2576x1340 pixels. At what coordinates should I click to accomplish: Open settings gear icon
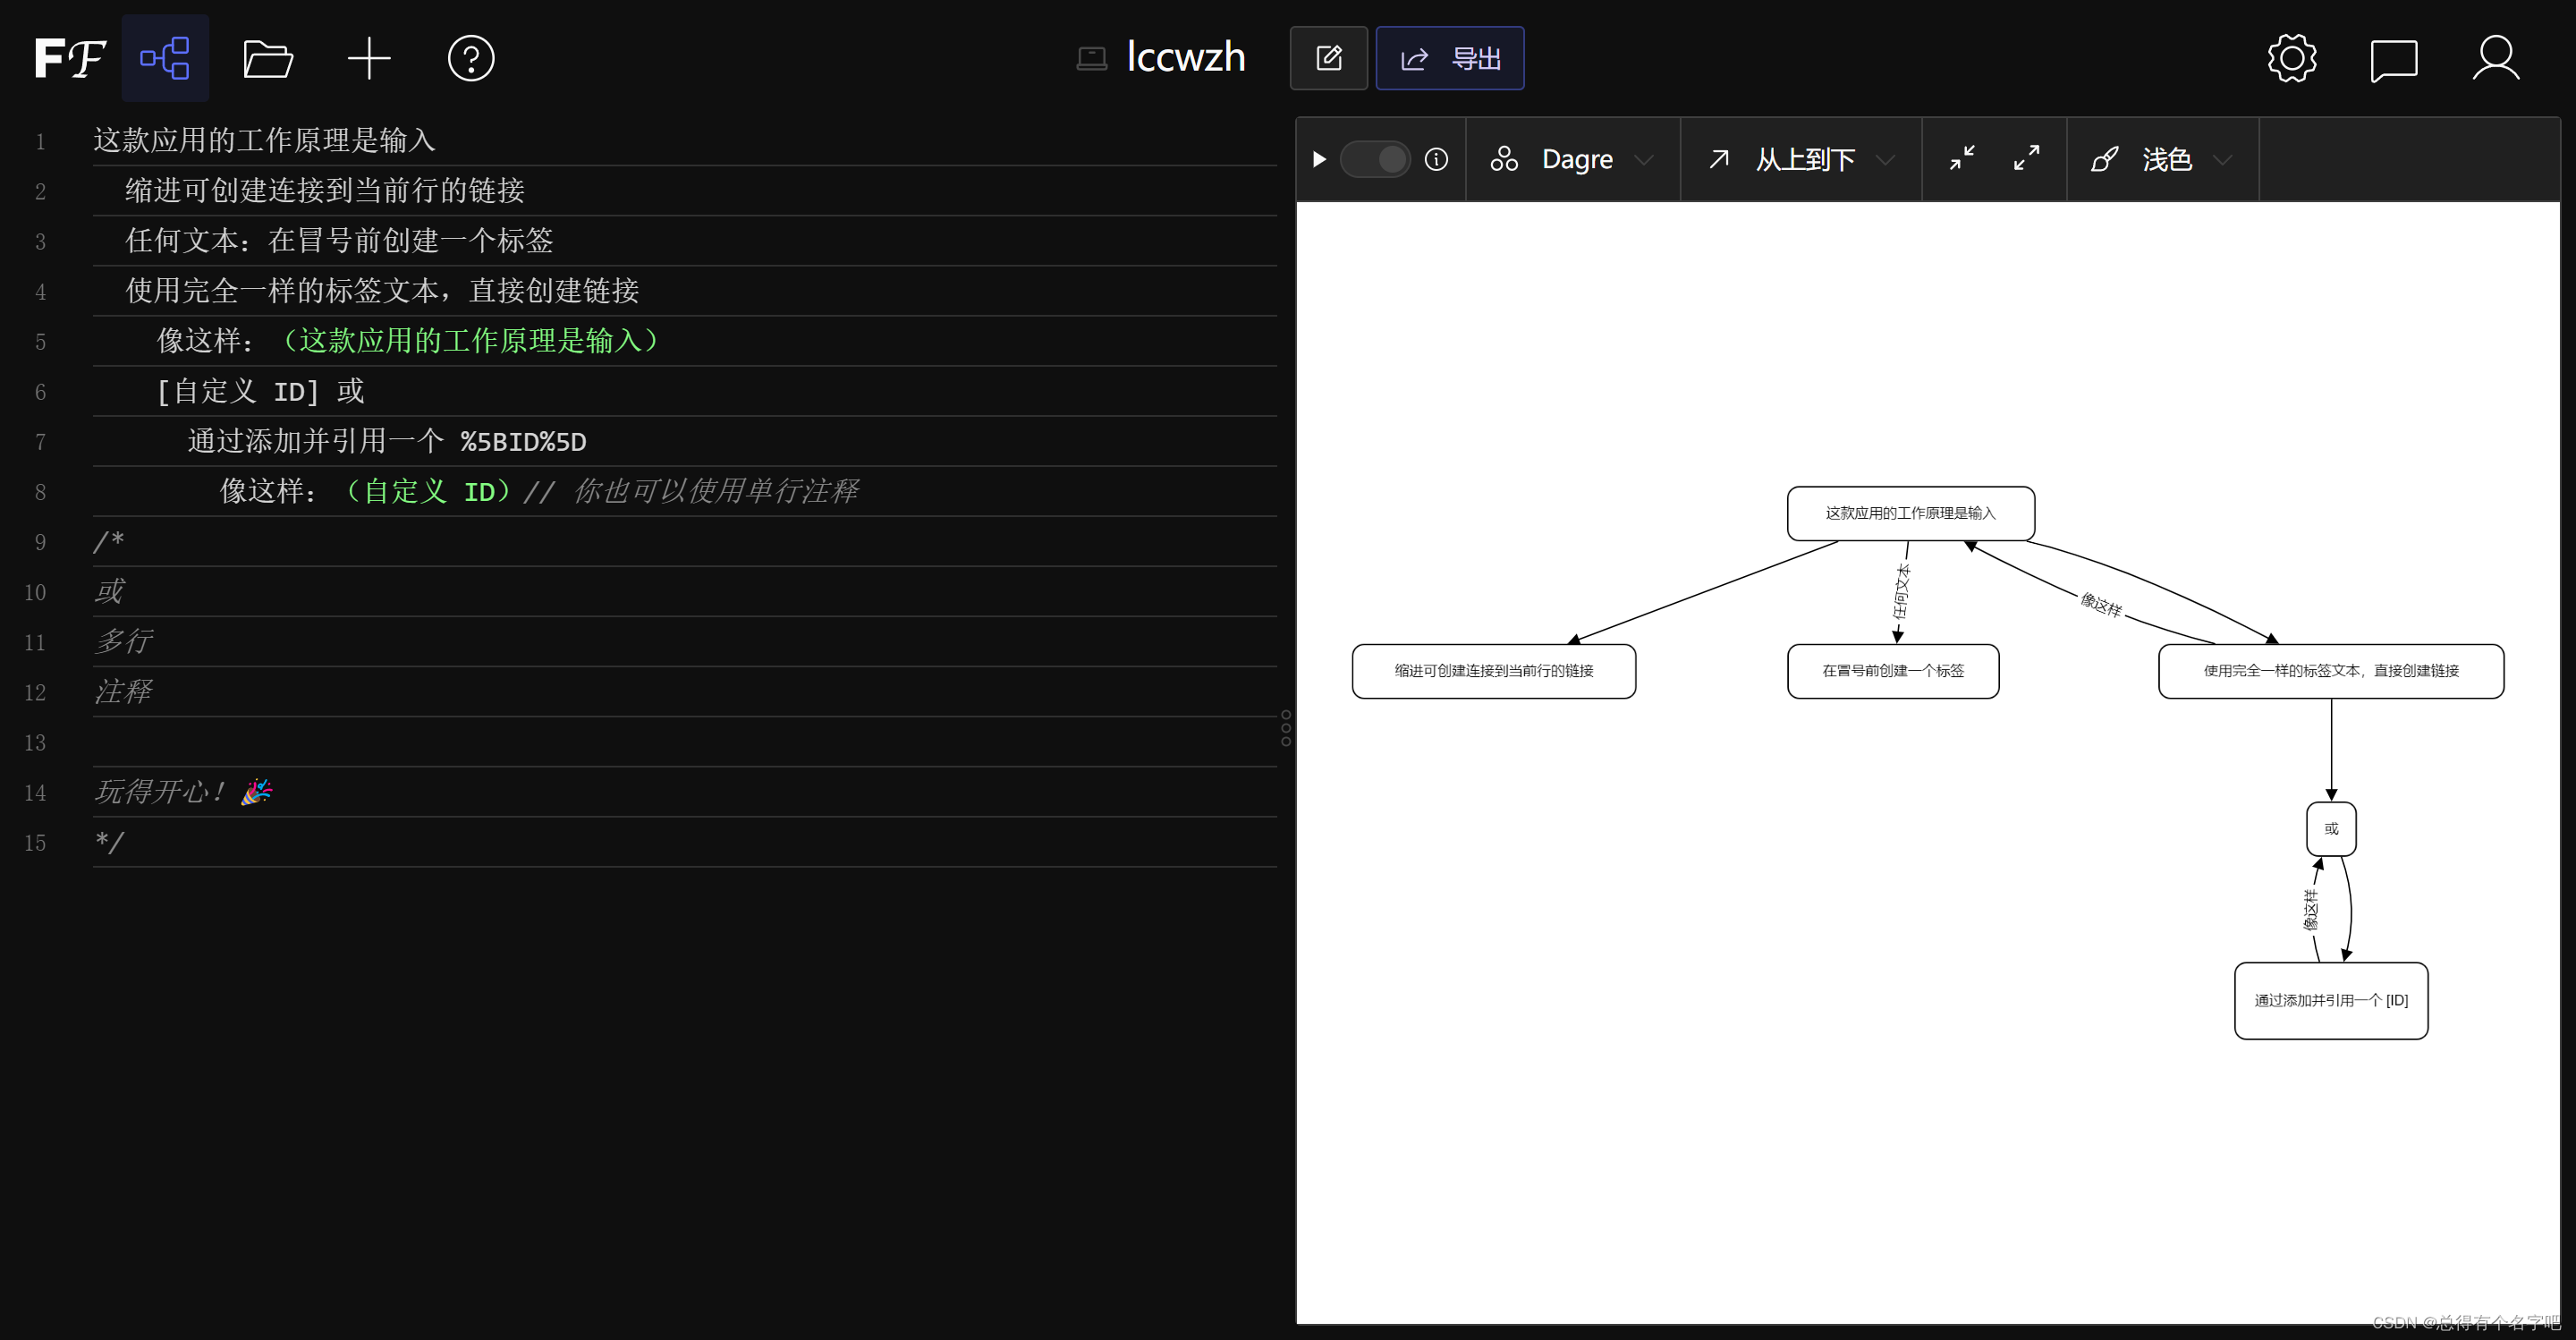(2292, 58)
